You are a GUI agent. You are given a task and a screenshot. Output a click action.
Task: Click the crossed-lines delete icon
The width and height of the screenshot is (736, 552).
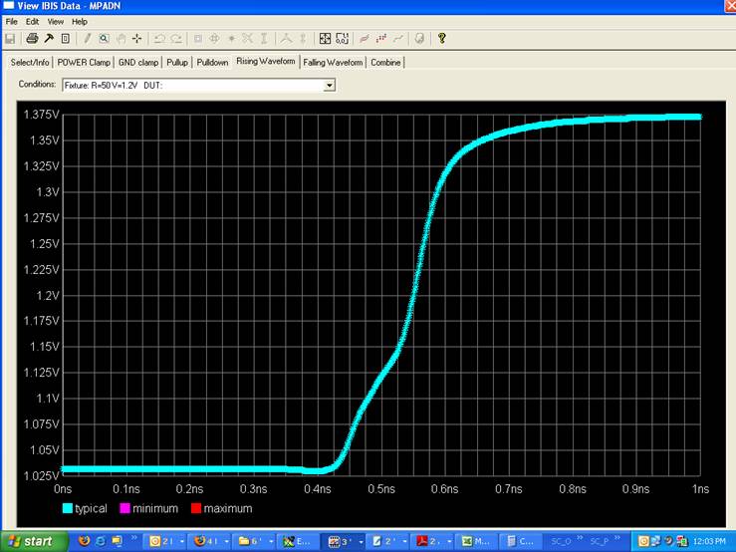click(x=247, y=39)
